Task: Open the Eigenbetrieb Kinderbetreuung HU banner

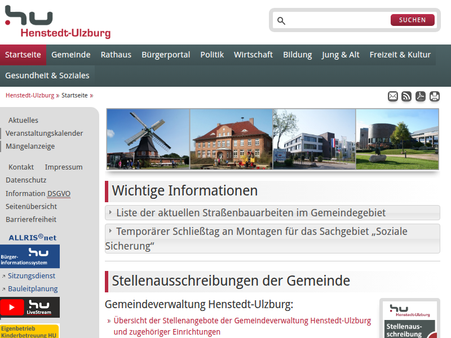Action: (x=30, y=331)
